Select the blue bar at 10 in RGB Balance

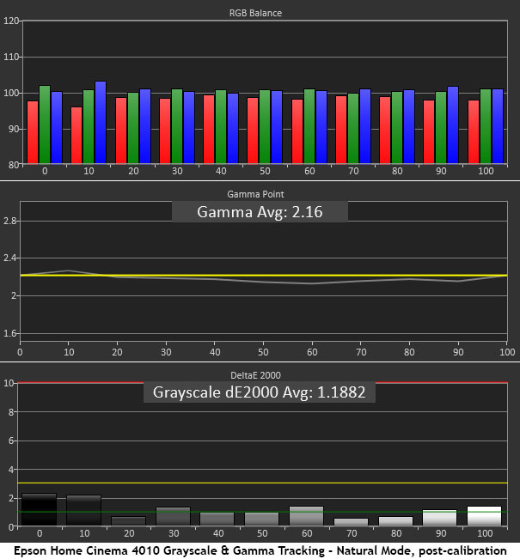101,123
